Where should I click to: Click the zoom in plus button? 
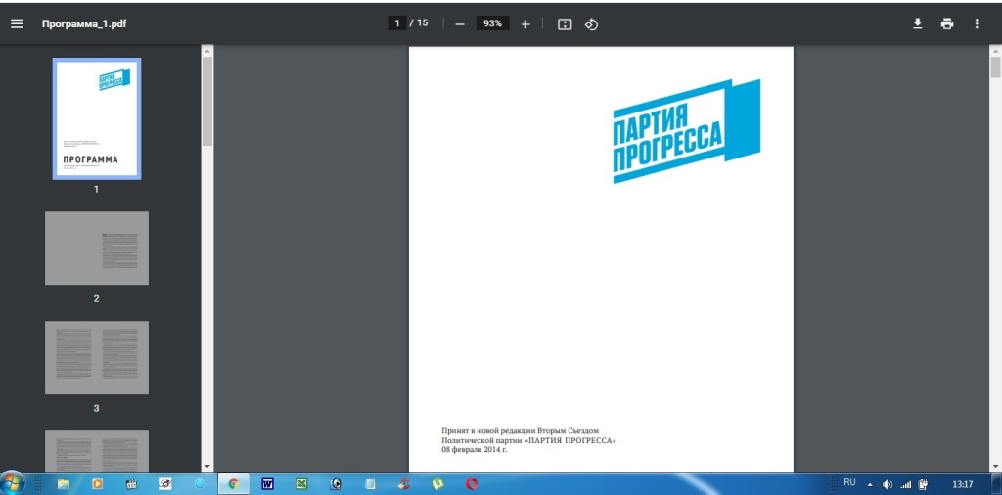pos(525,23)
